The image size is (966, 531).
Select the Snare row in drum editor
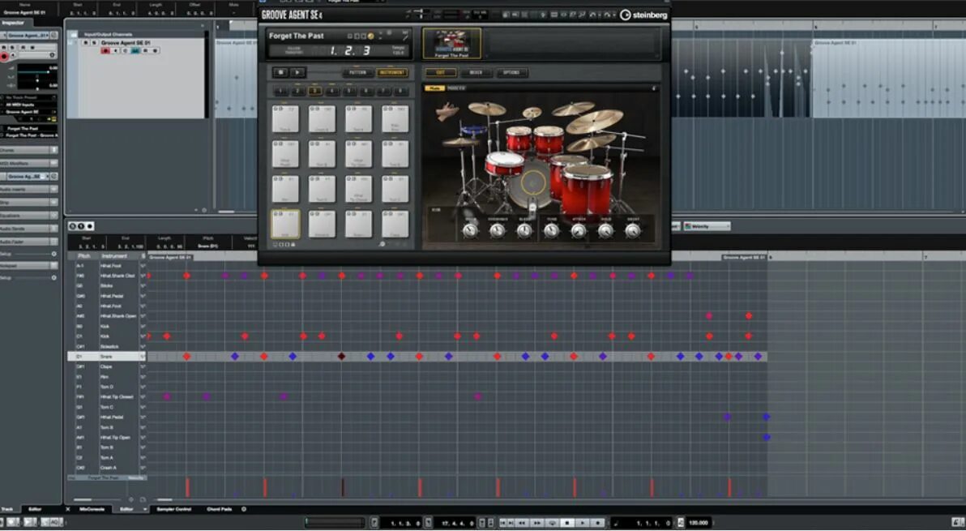coord(107,357)
